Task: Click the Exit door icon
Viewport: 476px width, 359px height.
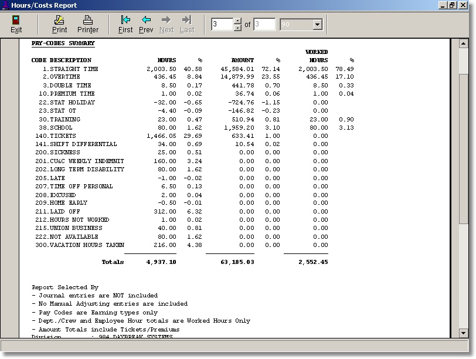Action: [x=16, y=20]
